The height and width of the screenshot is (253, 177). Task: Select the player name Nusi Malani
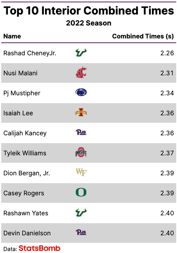(x=20, y=73)
